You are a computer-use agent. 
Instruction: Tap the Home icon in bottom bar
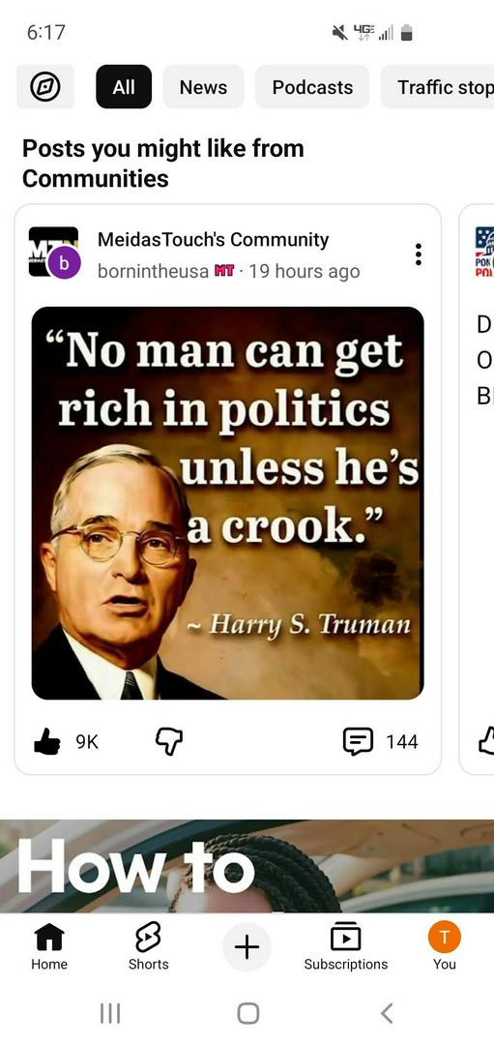pyautogui.click(x=49, y=946)
